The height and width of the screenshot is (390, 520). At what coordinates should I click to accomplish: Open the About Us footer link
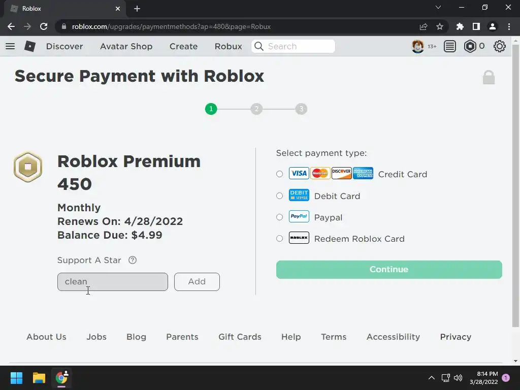46,337
